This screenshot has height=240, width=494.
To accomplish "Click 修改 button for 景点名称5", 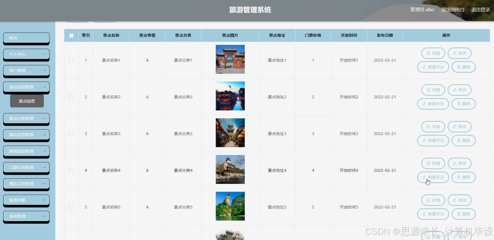I will [x=459, y=200].
